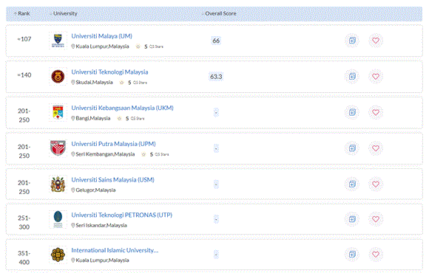426x273 pixels.
Task: Favorite Universiti Sains Malaysia heart icon
Action: 376,184
